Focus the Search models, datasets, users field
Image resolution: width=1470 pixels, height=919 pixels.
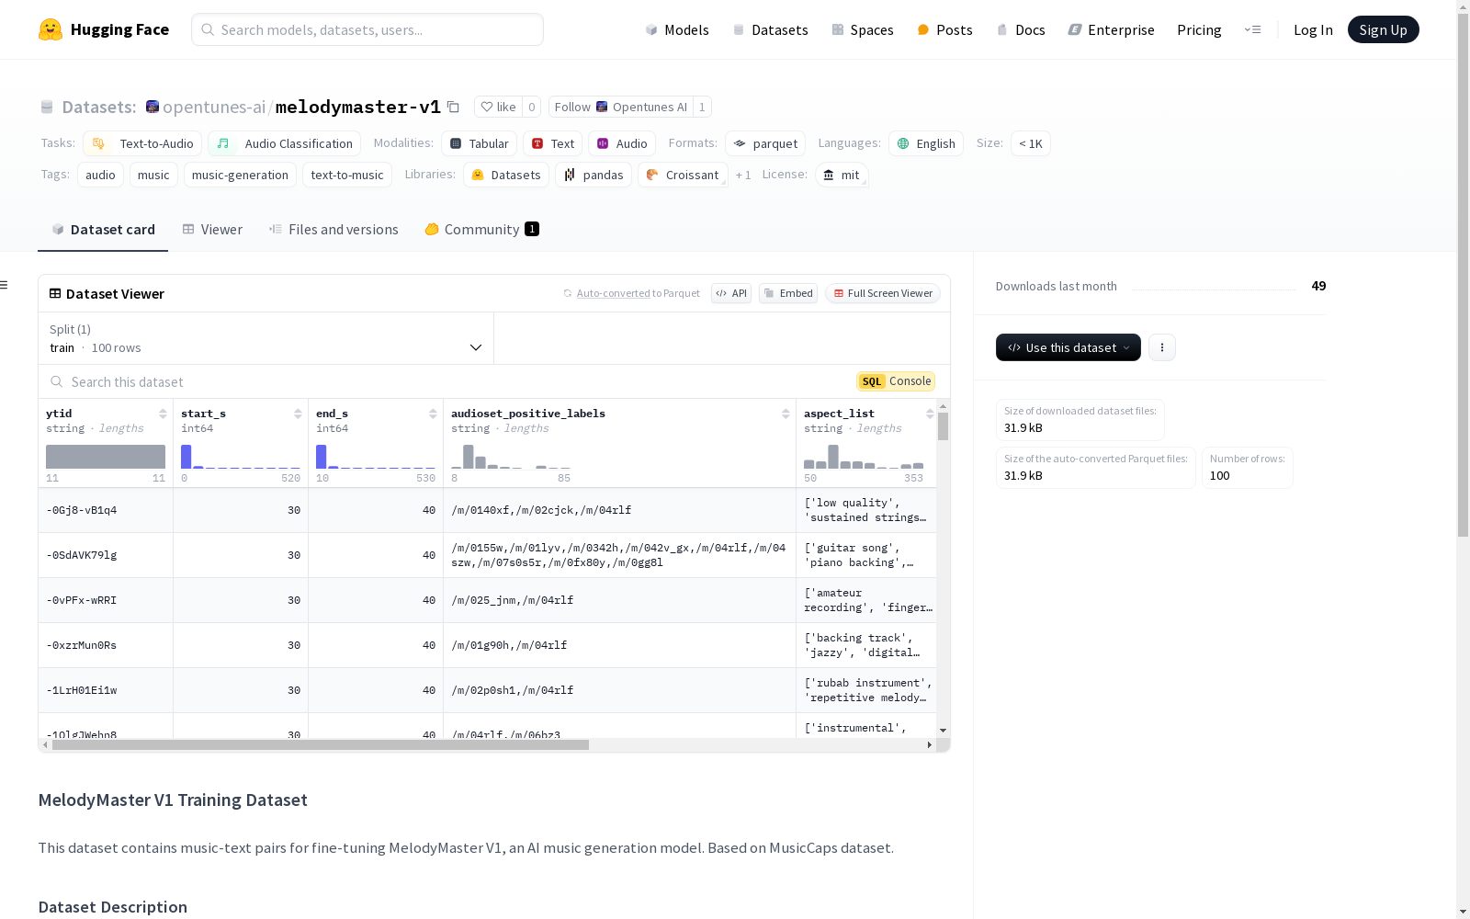367,29
